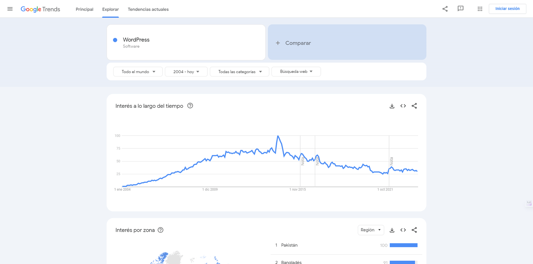The width and height of the screenshot is (533, 264).
Task: Download the Interés a lo largo del tiempo data
Action: tap(392, 106)
